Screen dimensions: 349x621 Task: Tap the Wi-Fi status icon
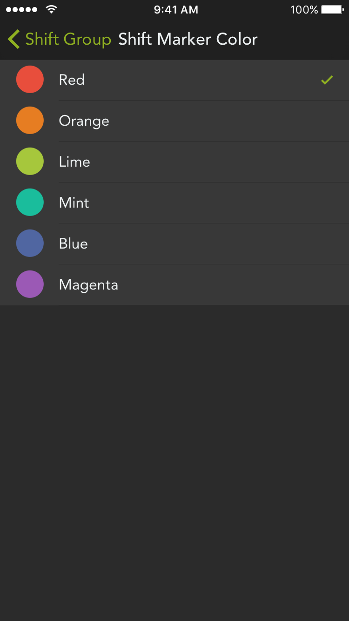point(52,9)
